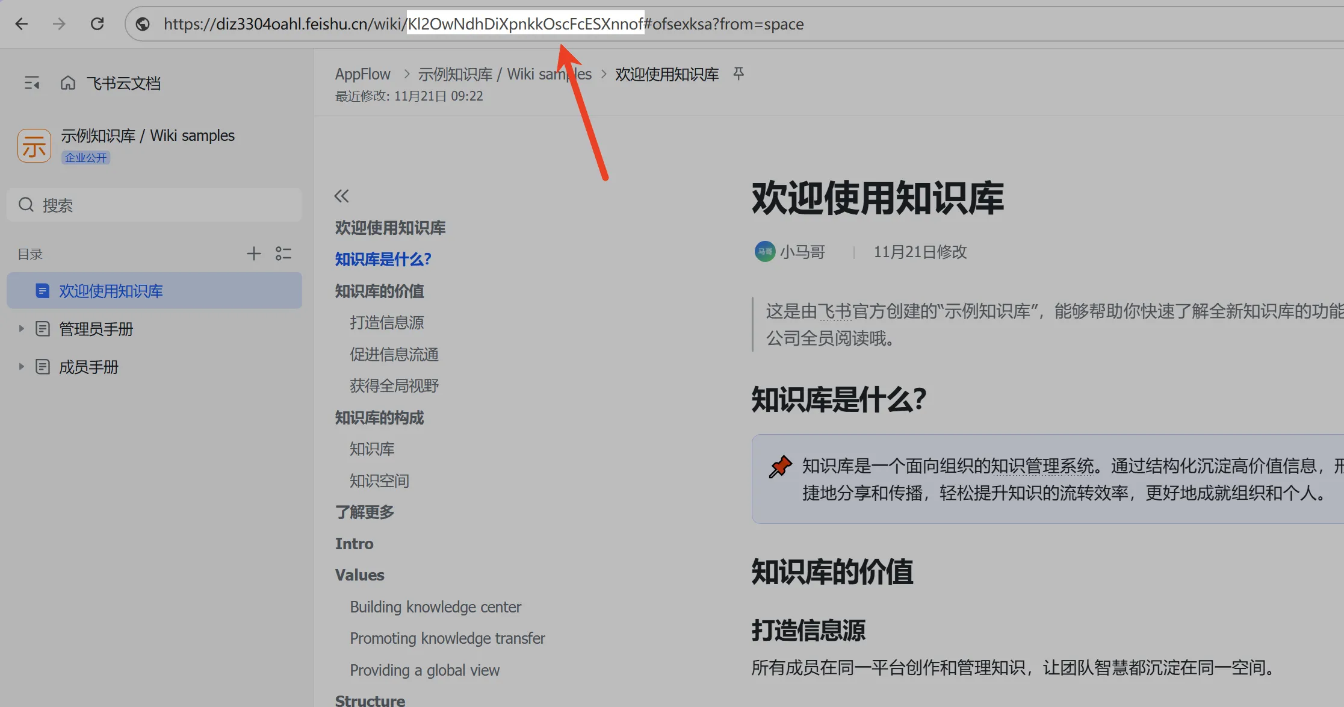Expand the 管理员手册 tree node

(21, 329)
